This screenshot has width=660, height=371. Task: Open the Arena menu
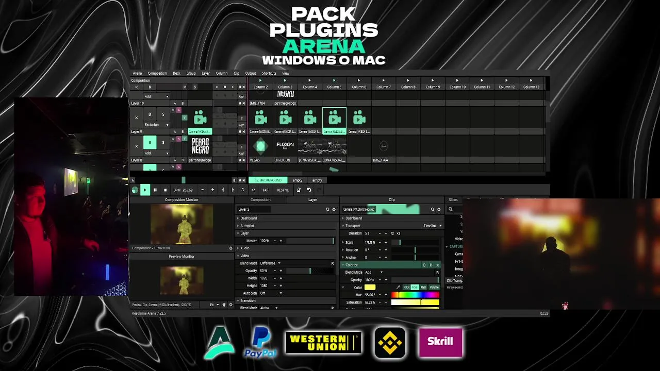click(137, 73)
